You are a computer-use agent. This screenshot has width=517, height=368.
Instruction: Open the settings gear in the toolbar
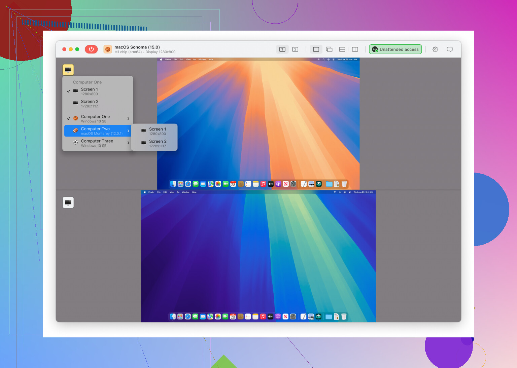point(435,49)
